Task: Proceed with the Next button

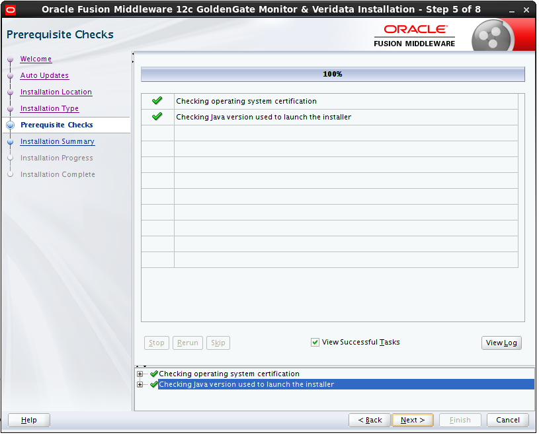Action: (413, 420)
